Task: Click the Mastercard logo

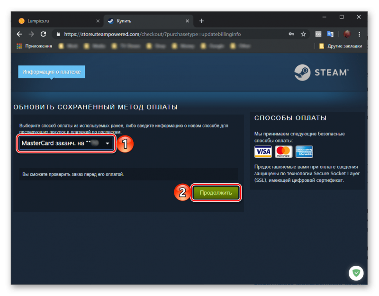Action: pos(283,152)
